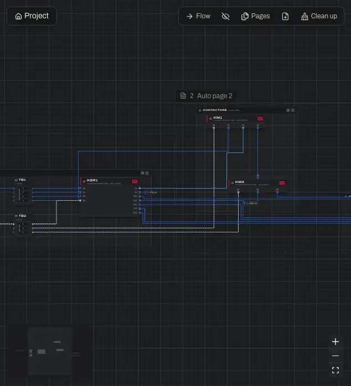351x386 pixels.
Task: Click the small icon left of KM2
Action: click(232, 183)
